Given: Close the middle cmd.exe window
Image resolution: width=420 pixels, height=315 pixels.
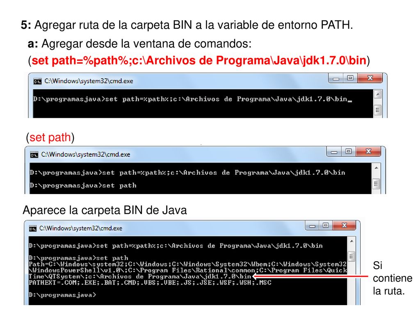Looking at the screenshot, I should click(x=368, y=151).
